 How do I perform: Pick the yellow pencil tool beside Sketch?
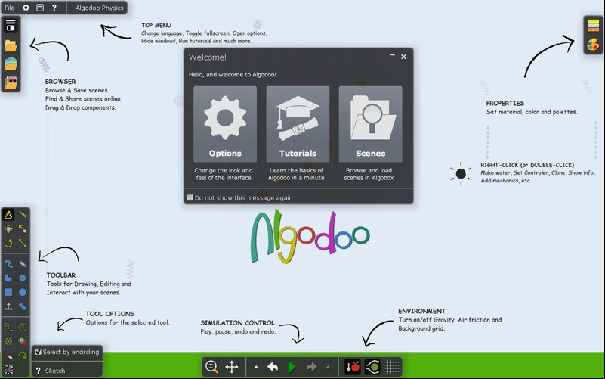click(23, 214)
